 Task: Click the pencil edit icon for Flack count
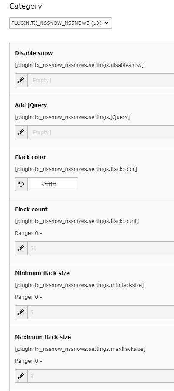(21, 248)
